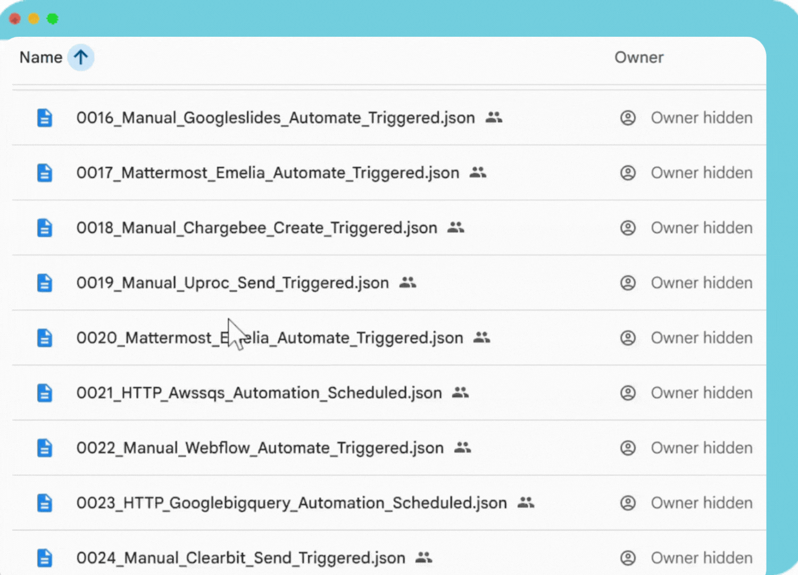Click the shared people icon beside 0021_HTTP_Awssqs
The image size is (798, 575).
click(460, 392)
